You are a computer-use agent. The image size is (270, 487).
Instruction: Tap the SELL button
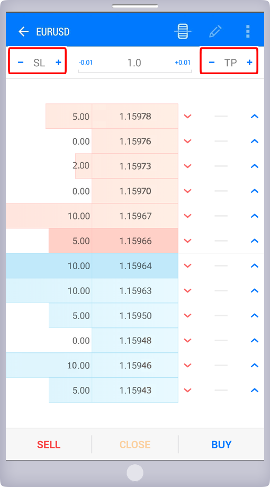(49, 445)
